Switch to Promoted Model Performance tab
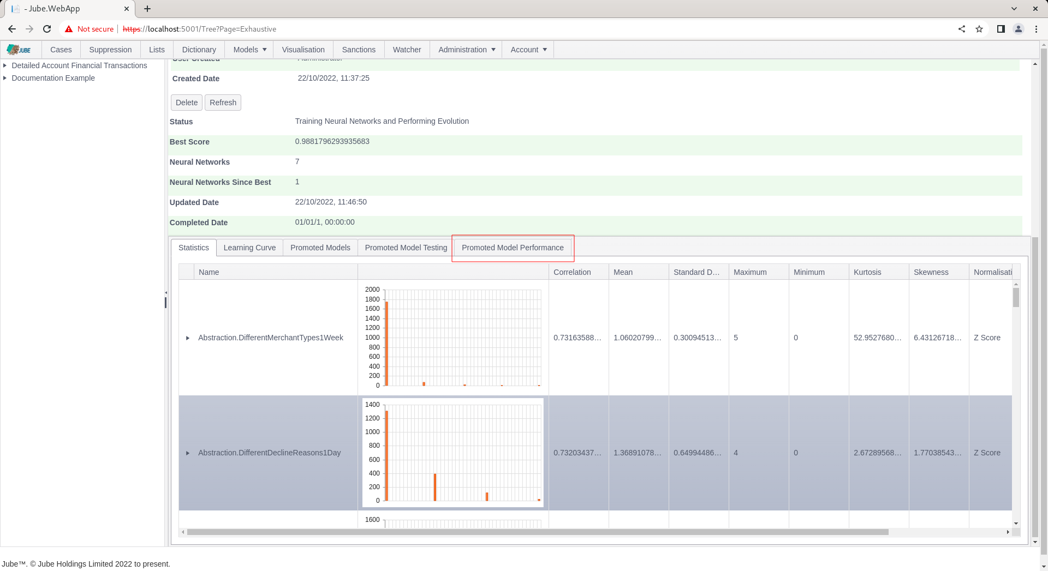 (513, 248)
